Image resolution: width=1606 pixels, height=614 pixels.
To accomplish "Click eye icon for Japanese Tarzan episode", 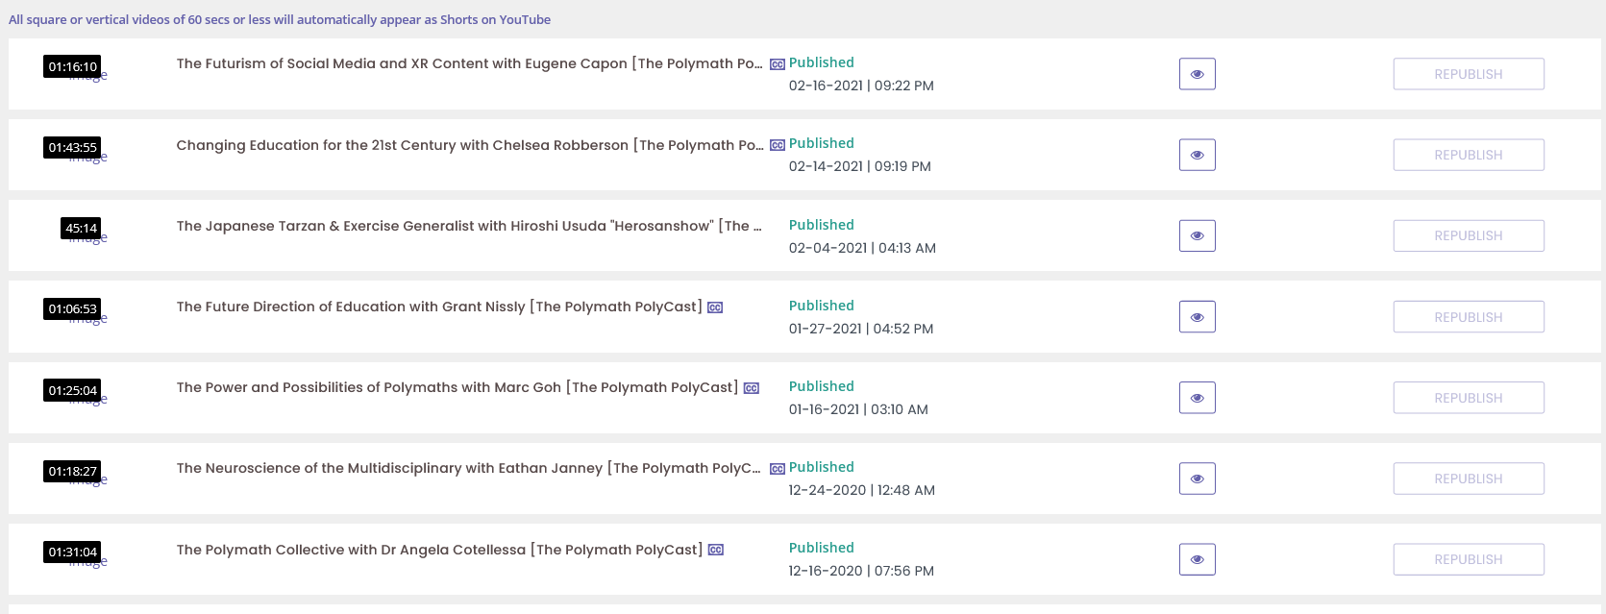I will 1197,235.
